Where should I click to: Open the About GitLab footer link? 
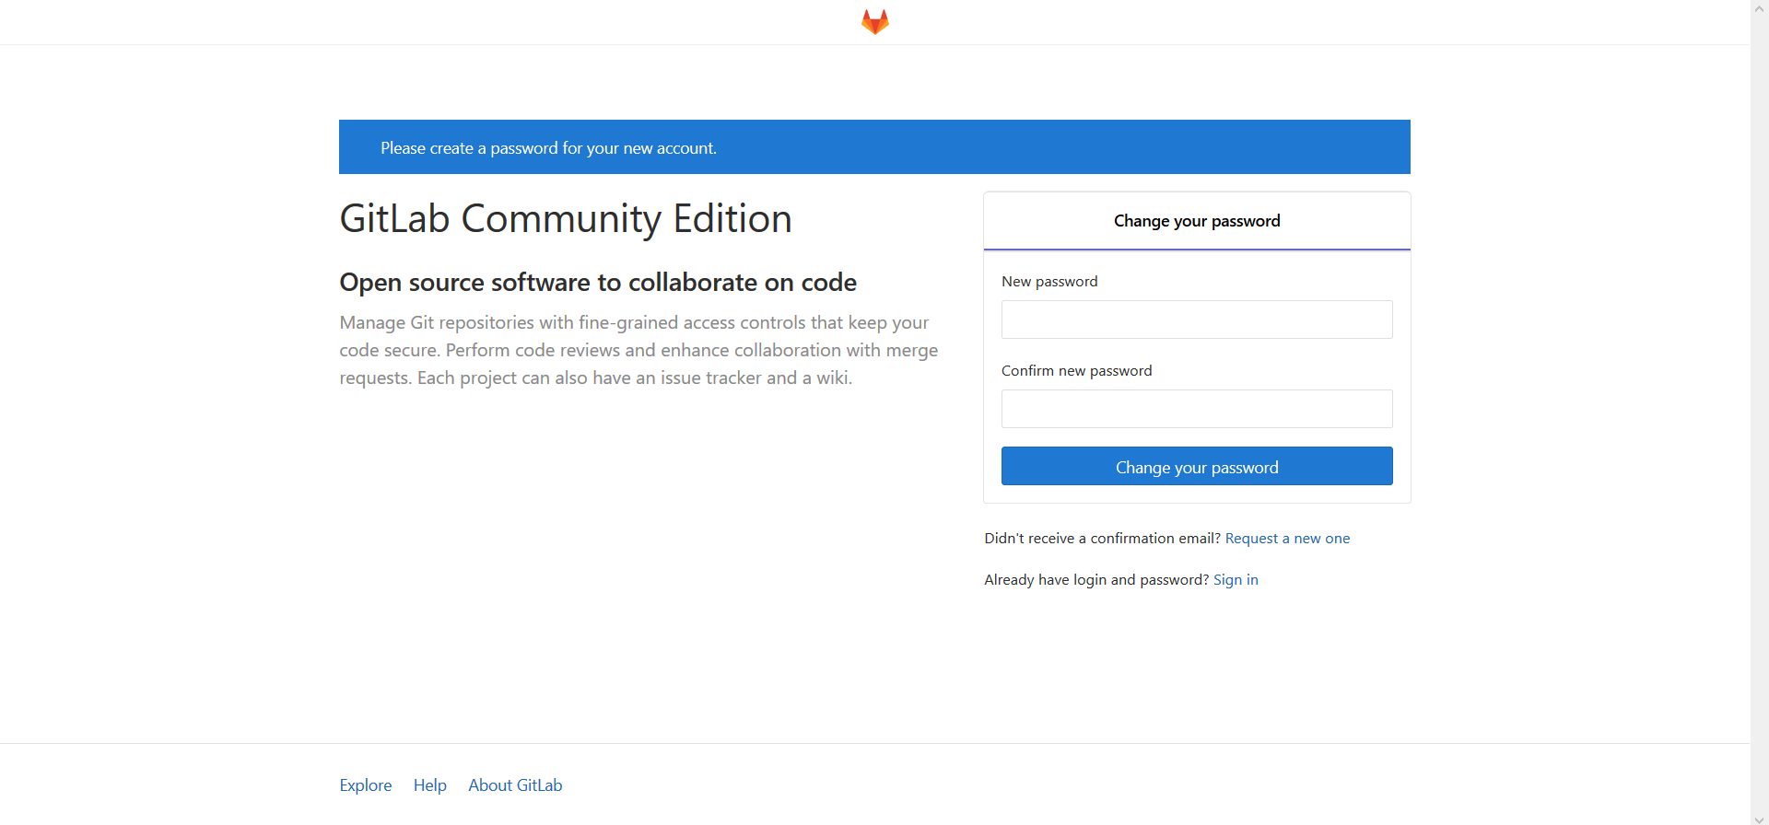coord(515,785)
